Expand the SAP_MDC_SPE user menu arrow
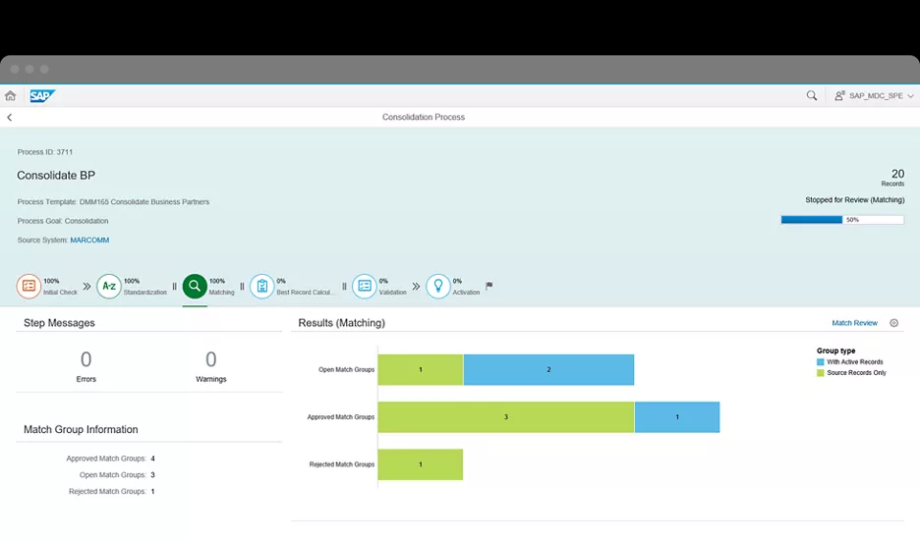The height and width of the screenshot is (540, 920). point(910,96)
